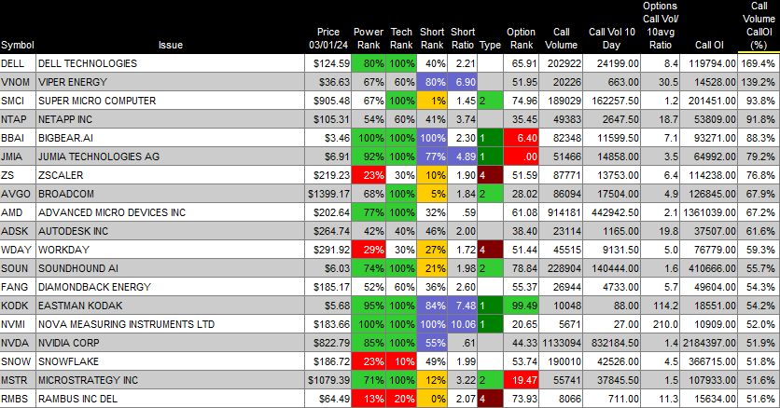This screenshot has width=780, height=408.
Task: Sort by the Tech Rank column header
Action: pos(401,39)
